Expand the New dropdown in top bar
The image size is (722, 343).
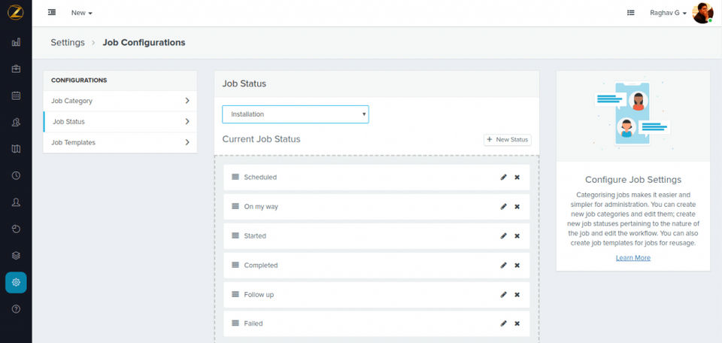[x=81, y=13]
